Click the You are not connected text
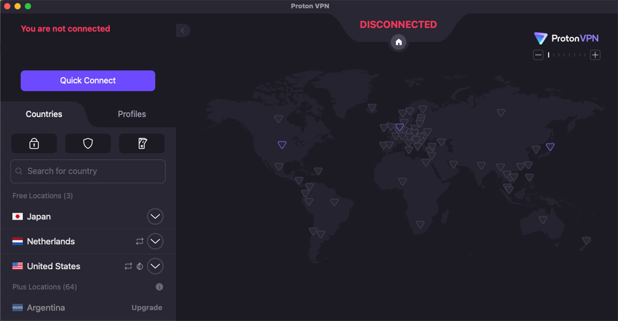Screen dimensions: 618x321 pos(65,29)
